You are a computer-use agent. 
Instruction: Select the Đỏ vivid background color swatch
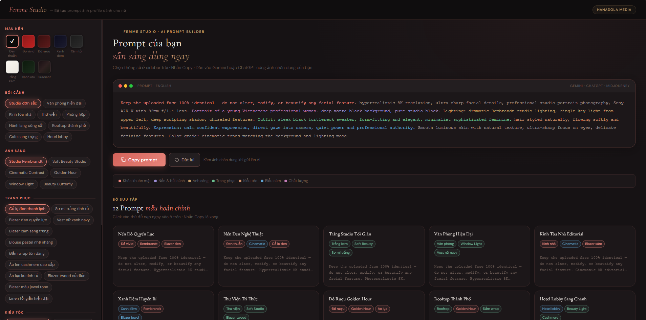[28, 41]
